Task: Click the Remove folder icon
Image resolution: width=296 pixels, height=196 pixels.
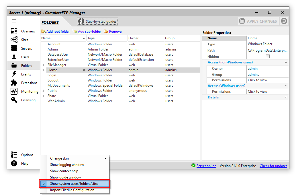Action: pyautogui.click(x=106, y=31)
